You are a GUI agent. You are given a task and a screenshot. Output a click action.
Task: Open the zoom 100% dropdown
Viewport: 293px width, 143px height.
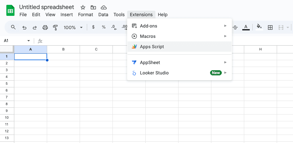coord(73,27)
